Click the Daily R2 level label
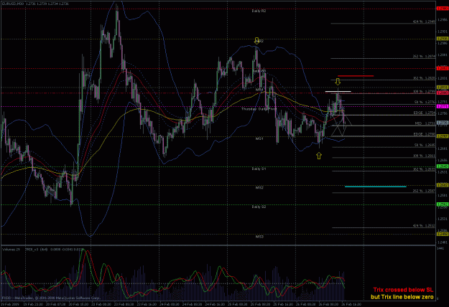The width and height of the screenshot is (449, 307). (259, 11)
